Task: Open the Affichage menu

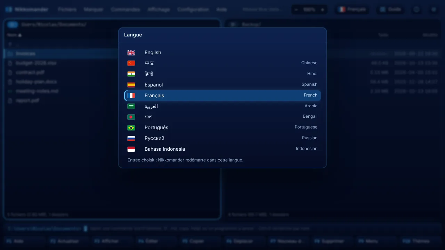Action: (159, 9)
